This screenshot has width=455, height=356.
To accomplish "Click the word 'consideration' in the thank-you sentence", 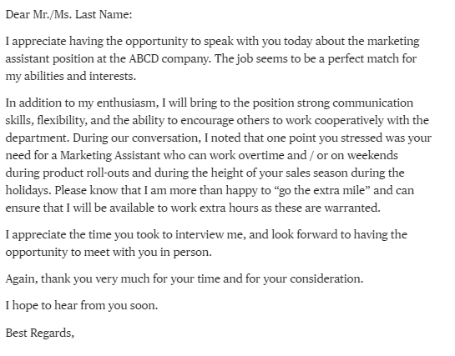I will point(326,279).
